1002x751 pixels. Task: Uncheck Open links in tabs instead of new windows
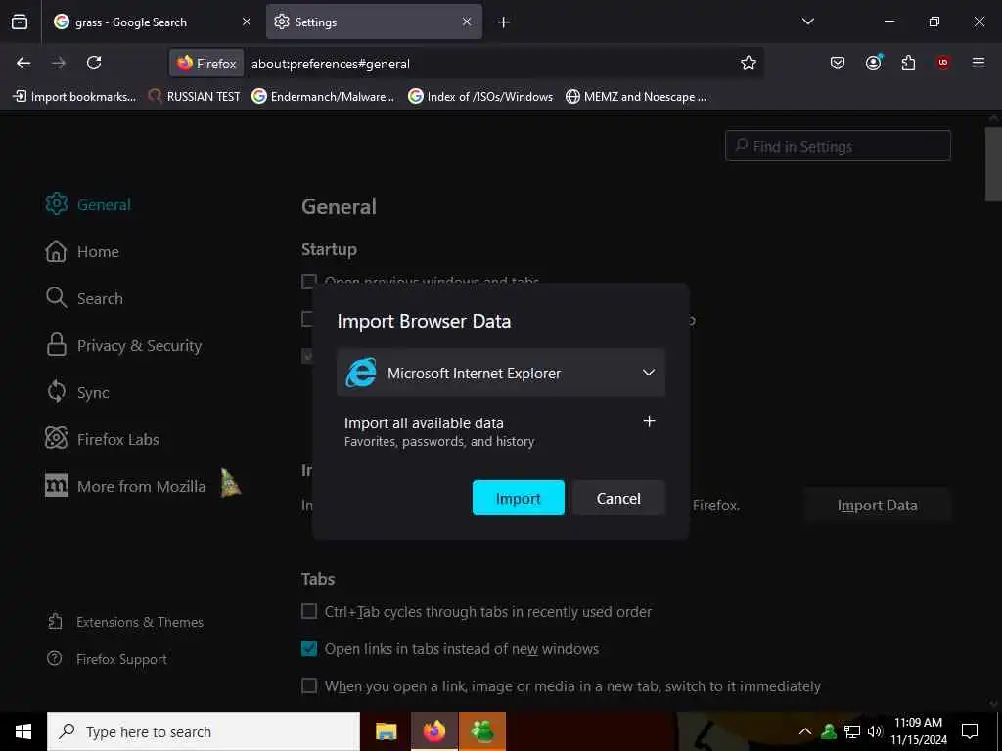pyautogui.click(x=308, y=649)
